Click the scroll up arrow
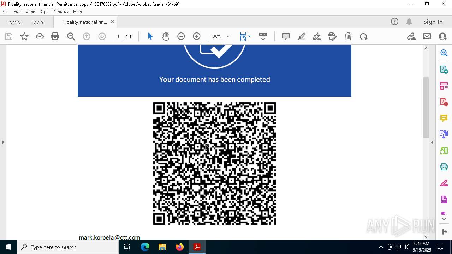The image size is (452, 254). (426, 48)
